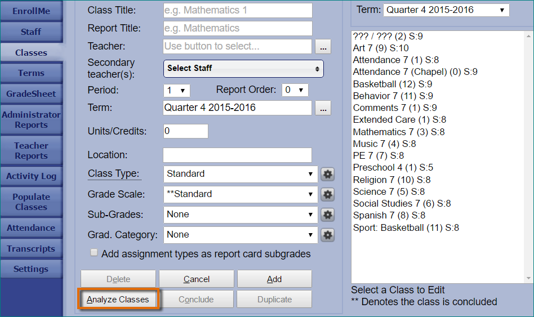Enable Add assignment types as report card subgrades
The image size is (534, 317).
(94, 253)
